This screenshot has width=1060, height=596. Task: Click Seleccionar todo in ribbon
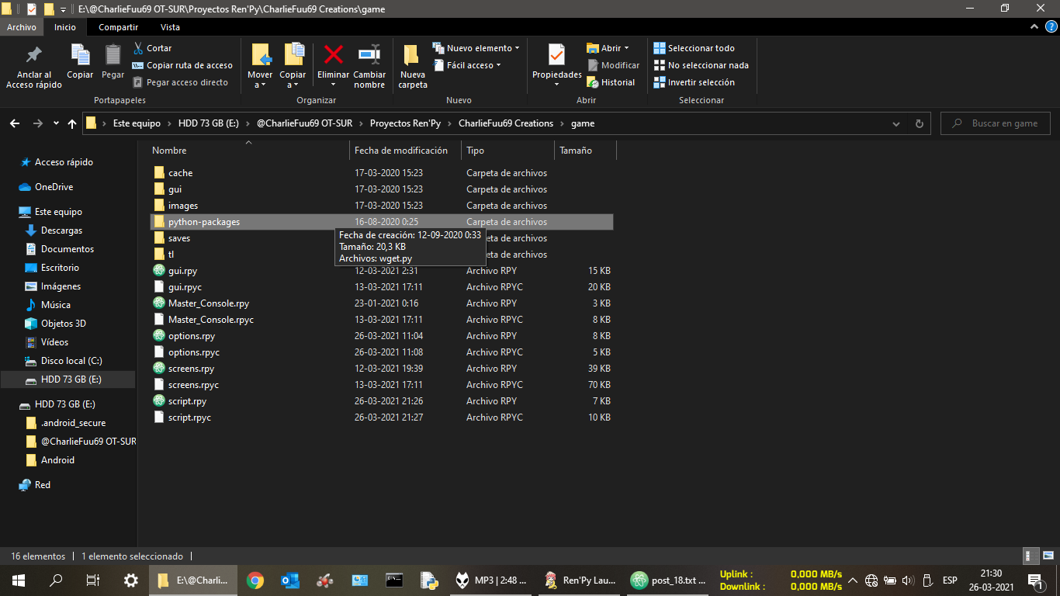tap(694, 48)
